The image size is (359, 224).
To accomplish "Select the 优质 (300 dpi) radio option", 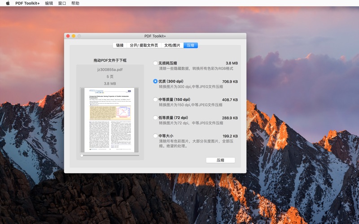I will coord(155,81).
